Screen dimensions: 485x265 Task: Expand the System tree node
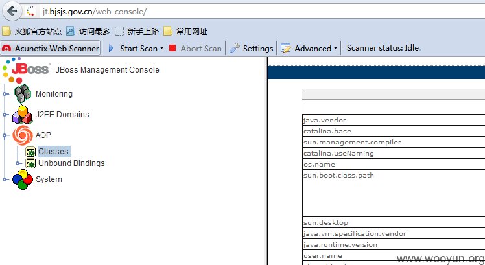(6, 179)
